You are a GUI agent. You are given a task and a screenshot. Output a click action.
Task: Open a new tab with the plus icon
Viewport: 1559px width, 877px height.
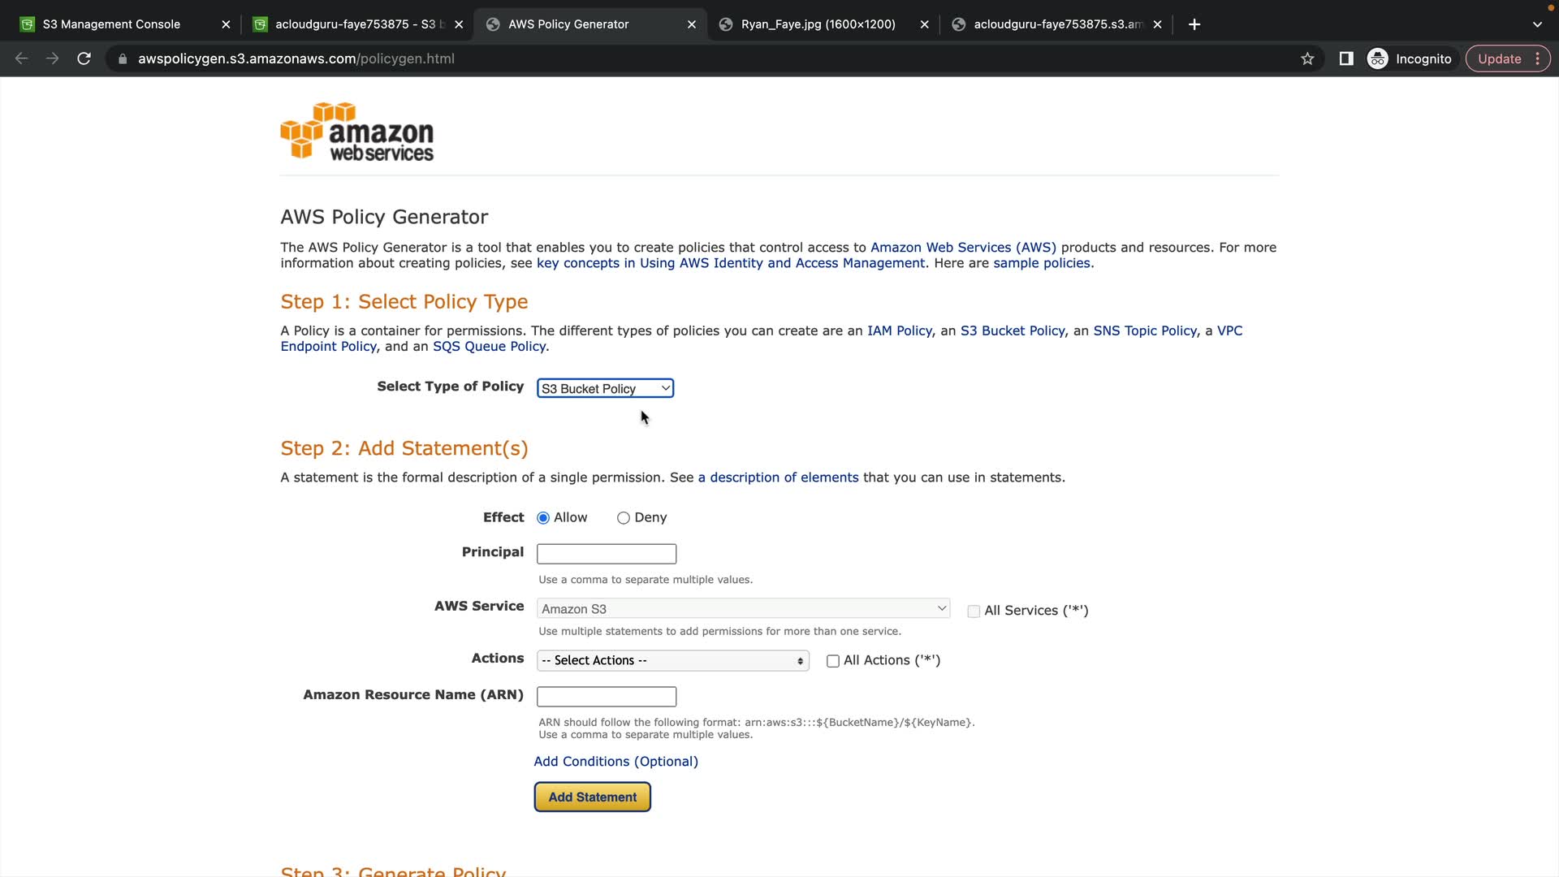pos(1194,24)
